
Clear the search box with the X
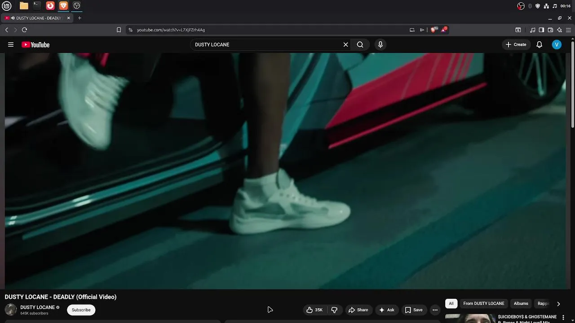pos(345,44)
